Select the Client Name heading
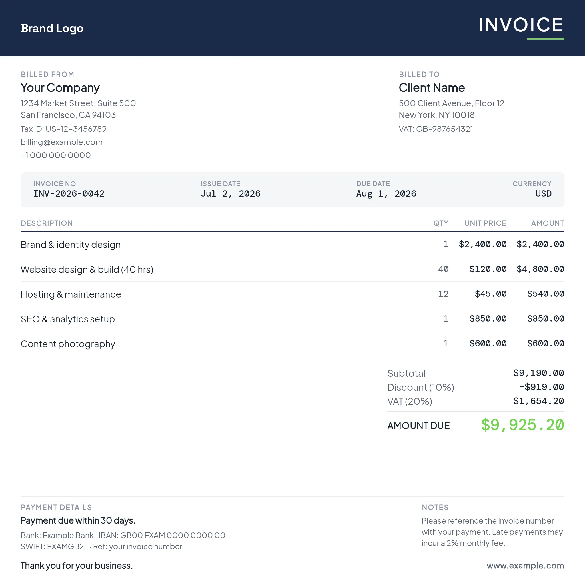This screenshot has height=585, width=585. [432, 88]
